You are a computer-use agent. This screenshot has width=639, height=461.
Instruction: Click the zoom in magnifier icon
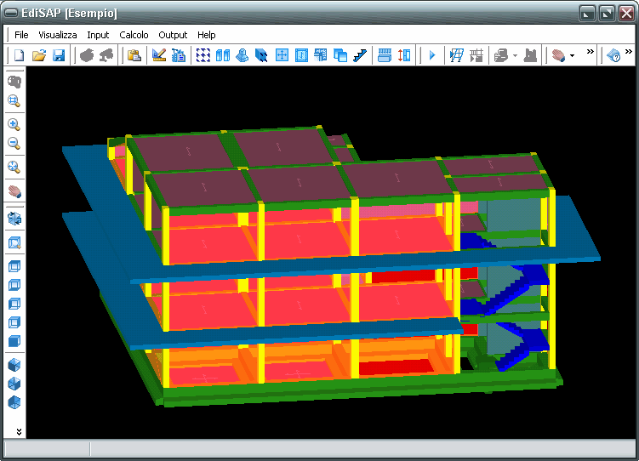click(x=14, y=124)
